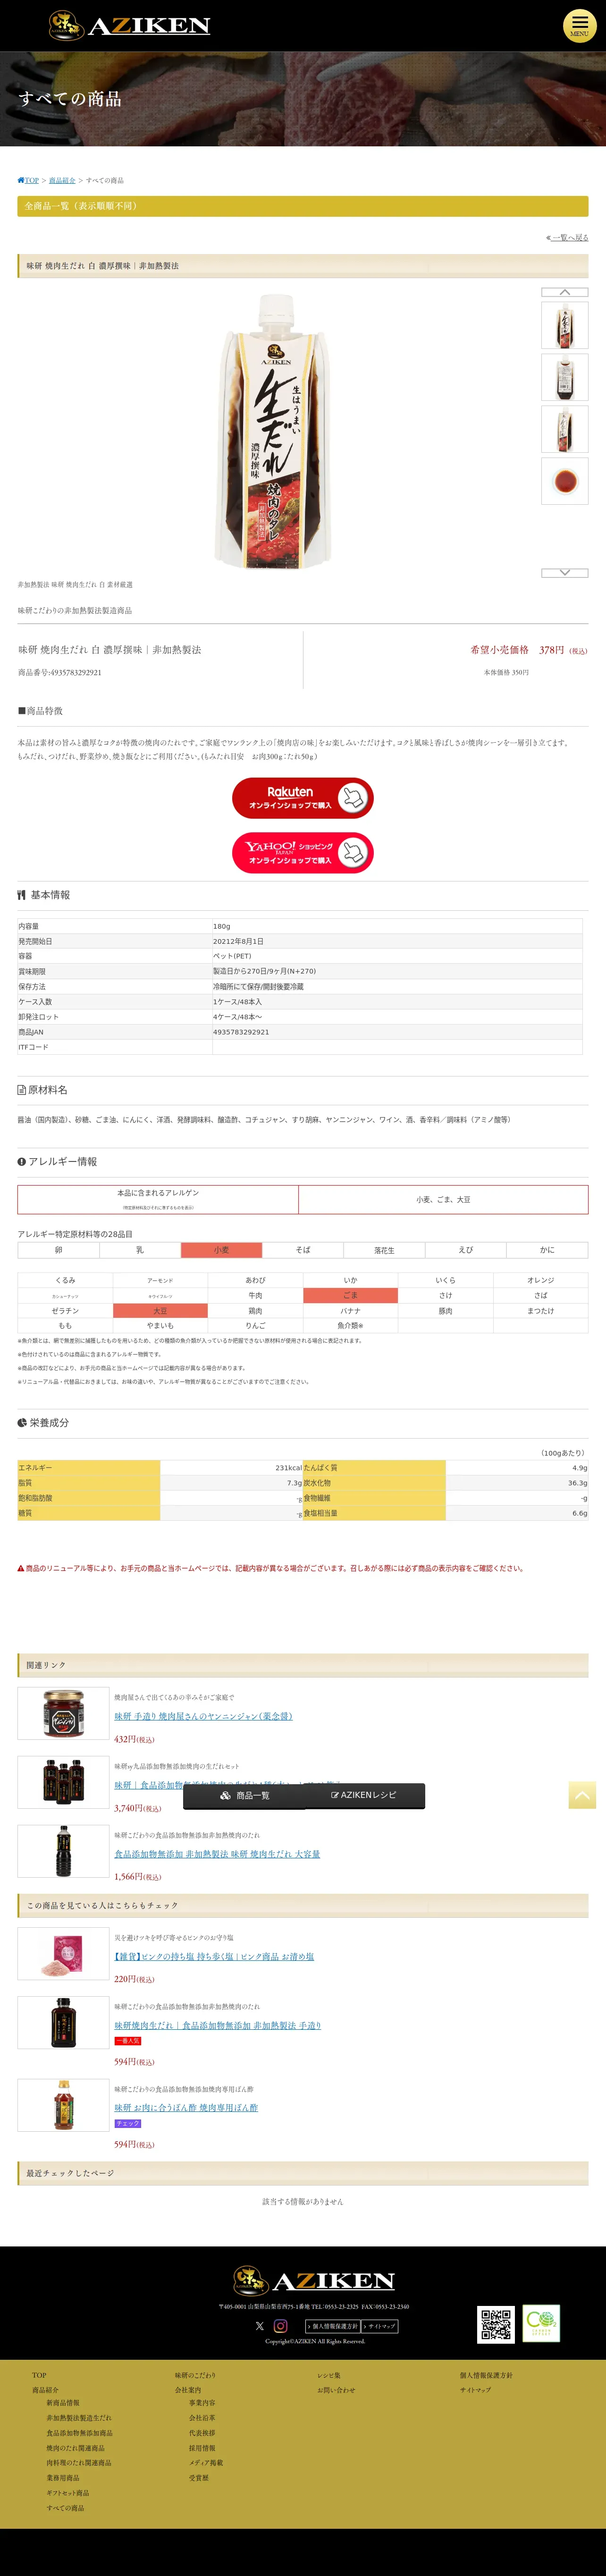Buy on Yahoo! Shopping button
The image size is (606, 2576).
[x=303, y=853]
